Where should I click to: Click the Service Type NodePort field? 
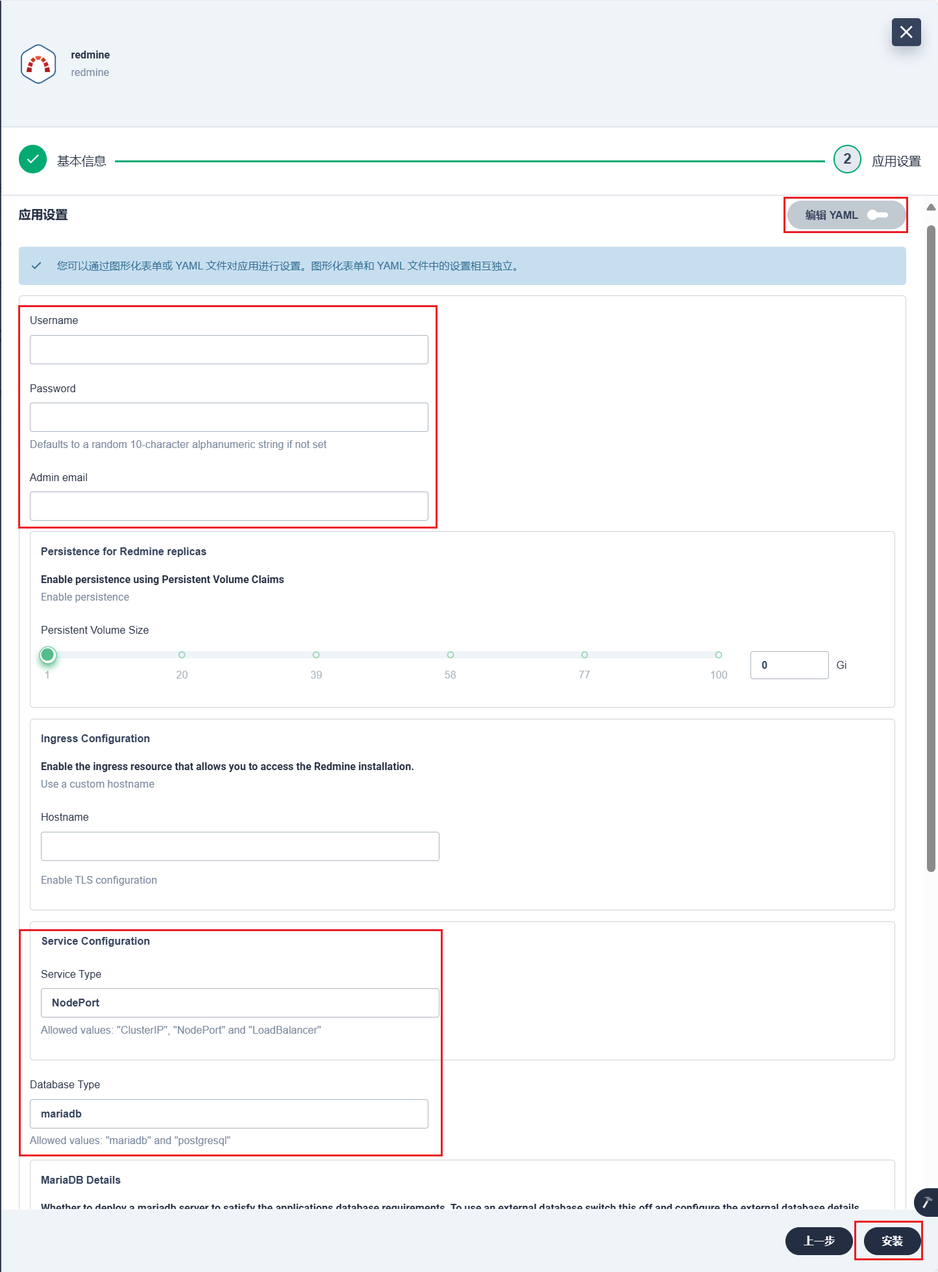point(240,1003)
